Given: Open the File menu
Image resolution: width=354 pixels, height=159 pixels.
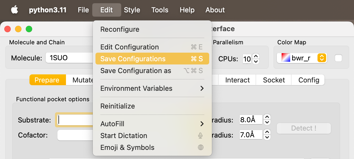Looking at the screenshot, I should tap(83, 10).
